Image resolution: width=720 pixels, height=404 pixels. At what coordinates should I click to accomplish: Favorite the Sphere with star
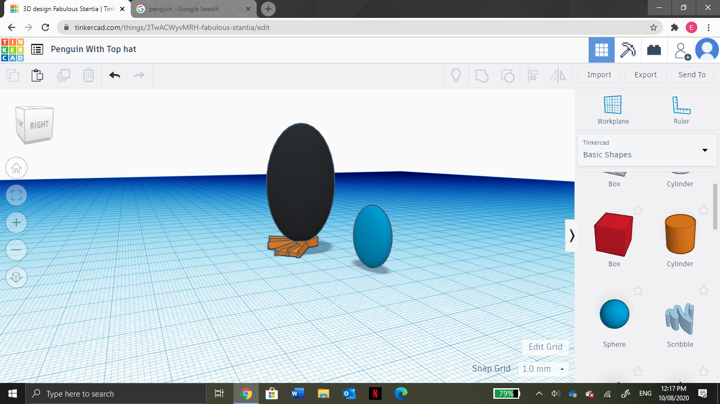pos(638,290)
